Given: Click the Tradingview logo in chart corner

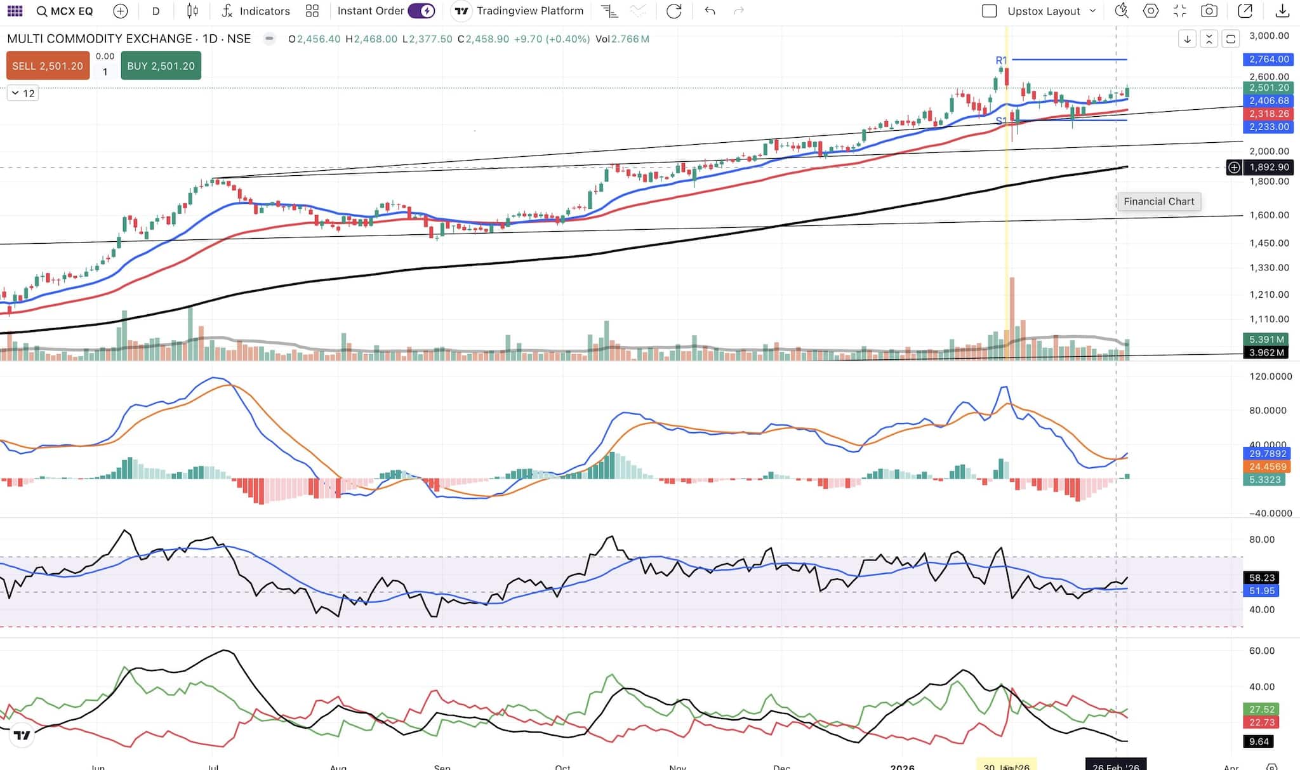Looking at the screenshot, I should [22, 735].
